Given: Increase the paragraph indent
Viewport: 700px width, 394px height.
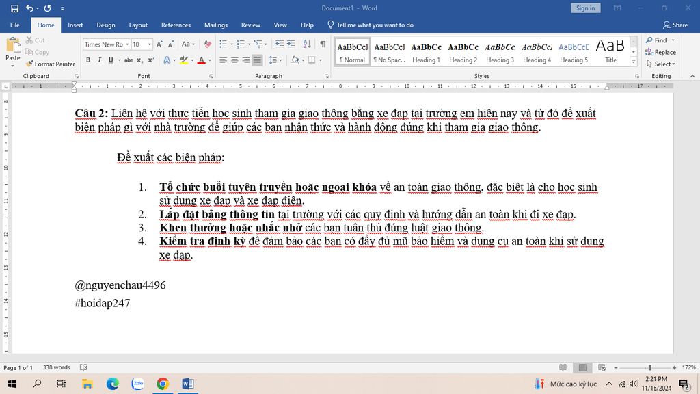Looking at the screenshot, I should 291,44.
